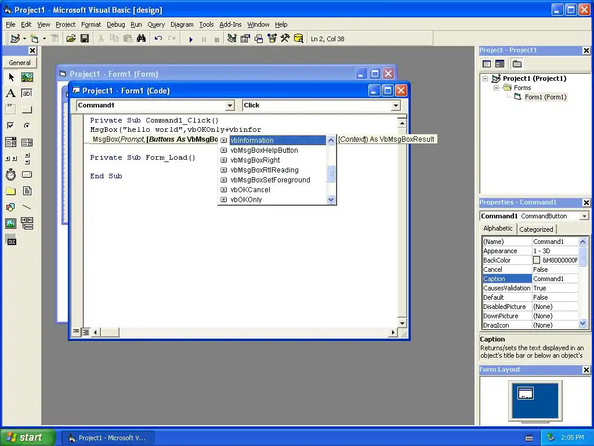
Task: Open Object Browser from toolbar
Action: pos(272,38)
